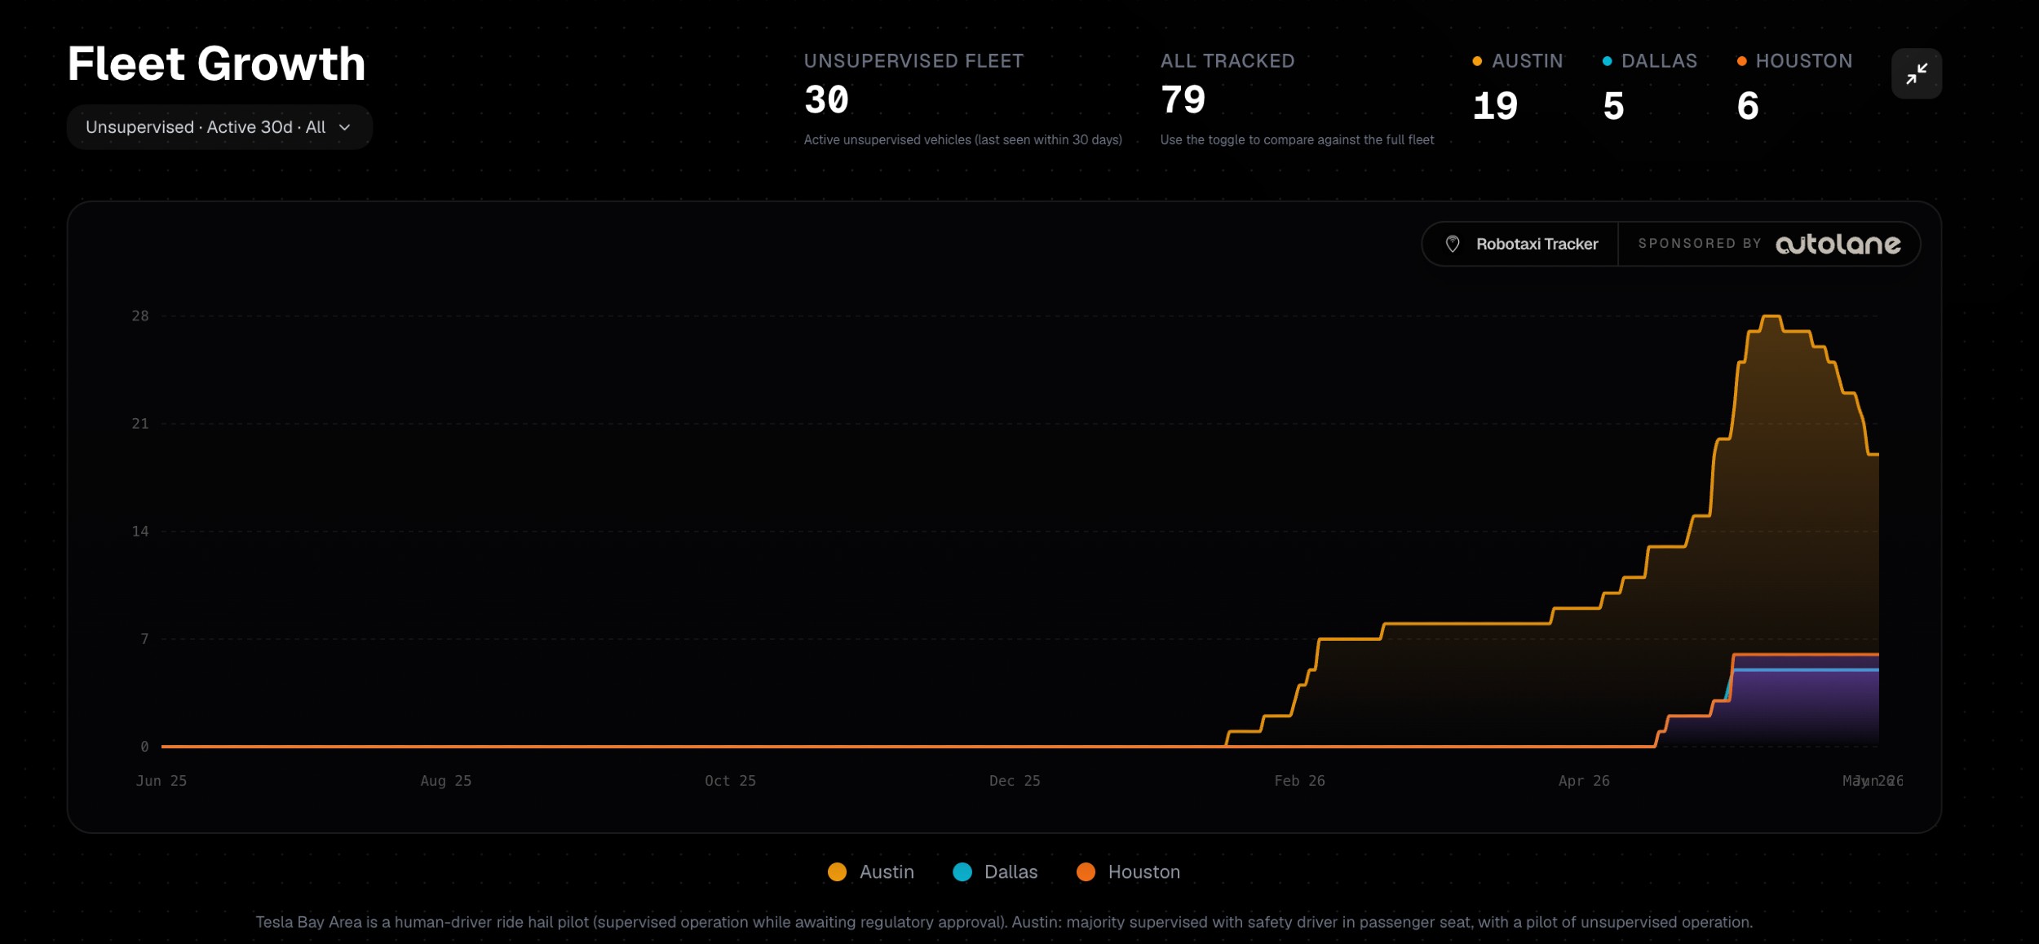Click the Austin legend color dot

coord(837,871)
